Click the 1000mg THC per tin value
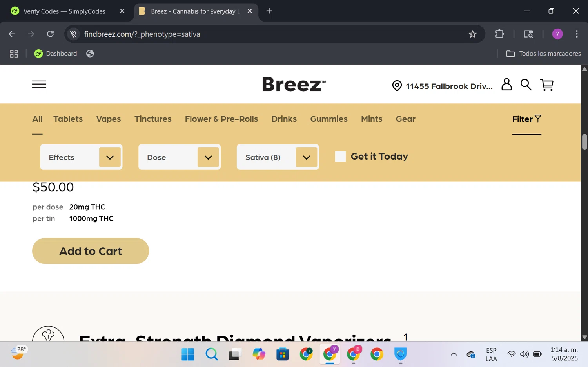The width and height of the screenshot is (588, 367). (91, 219)
